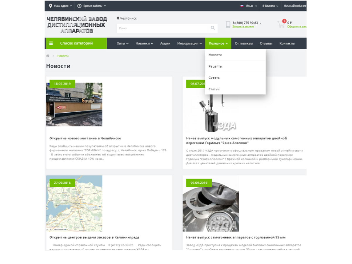
Task: Choose Советы in the dropdown list
Action: pos(214,78)
